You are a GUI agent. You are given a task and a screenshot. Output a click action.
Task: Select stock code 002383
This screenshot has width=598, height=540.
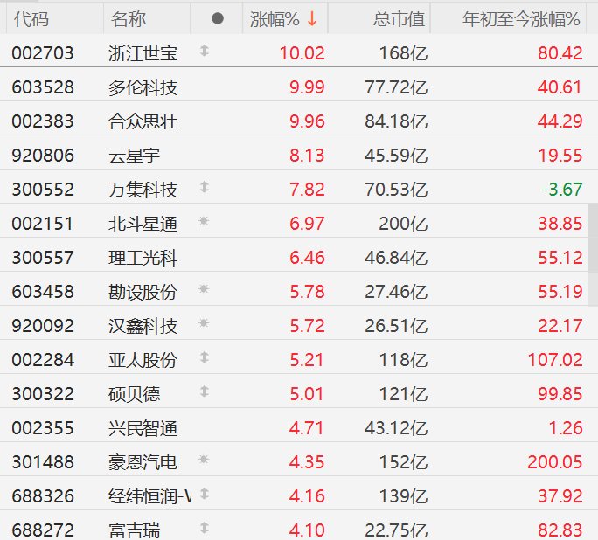coord(43,121)
